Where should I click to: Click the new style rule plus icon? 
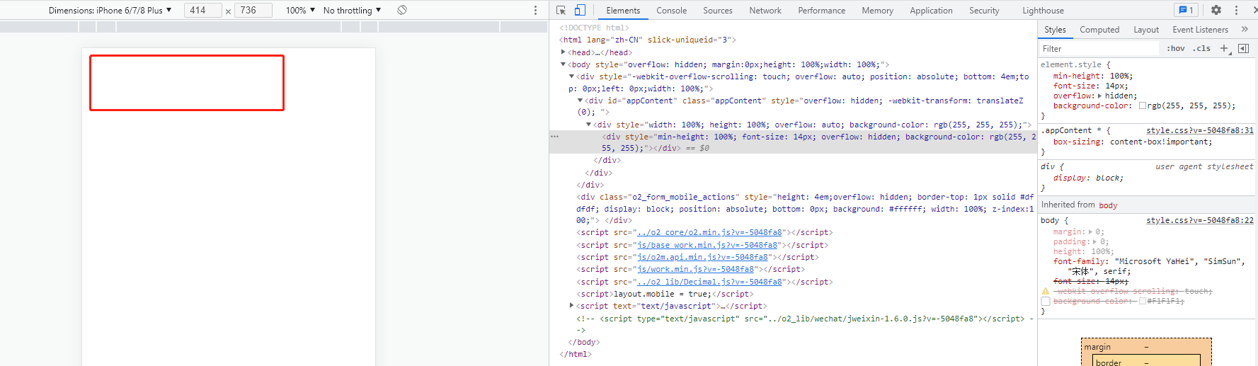(1224, 48)
